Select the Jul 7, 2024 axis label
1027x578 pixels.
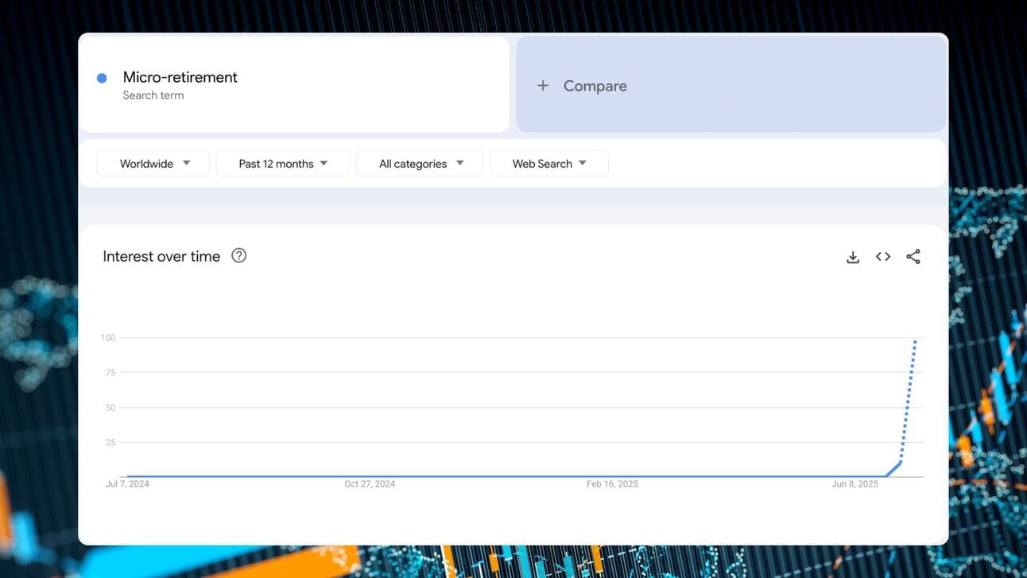[x=127, y=484]
